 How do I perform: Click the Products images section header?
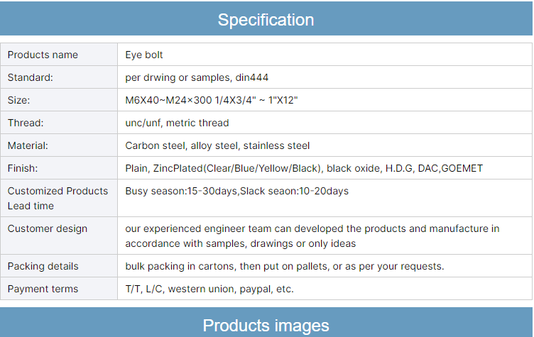click(x=266, y=326)
